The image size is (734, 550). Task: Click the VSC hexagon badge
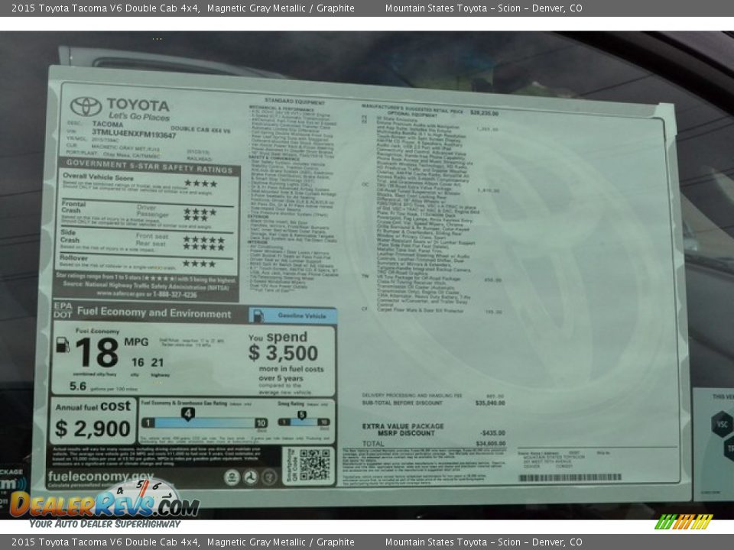(x=720, y=424)
